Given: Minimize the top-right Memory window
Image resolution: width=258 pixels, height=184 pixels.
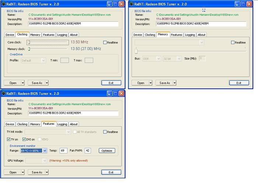Looking at the screenshot, I should point(237,4).
